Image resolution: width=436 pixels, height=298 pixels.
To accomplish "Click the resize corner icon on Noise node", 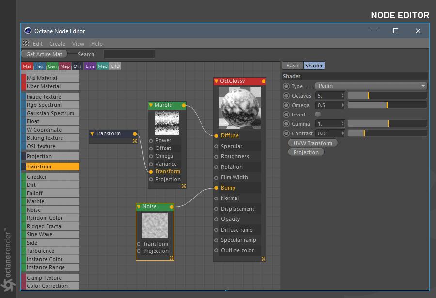I will [x=171, y=258].
